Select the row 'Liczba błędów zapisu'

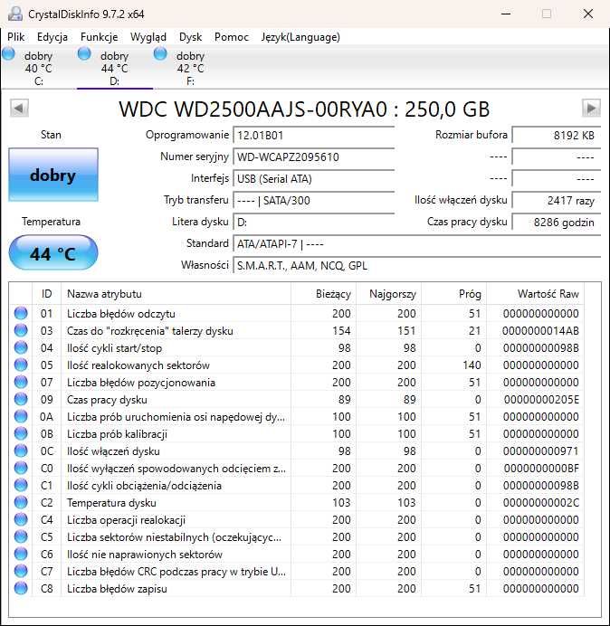(297, 588)
